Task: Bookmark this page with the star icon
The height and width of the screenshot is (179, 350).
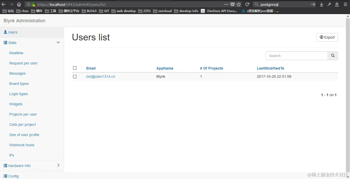Action: pos(239,4)
